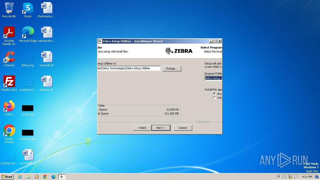Click the volume speaker tray icon
This screenshot has height=180, width=320.
tap(284, 177)
